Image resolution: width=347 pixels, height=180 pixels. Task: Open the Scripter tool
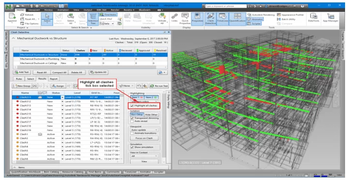tap(254, 24)
